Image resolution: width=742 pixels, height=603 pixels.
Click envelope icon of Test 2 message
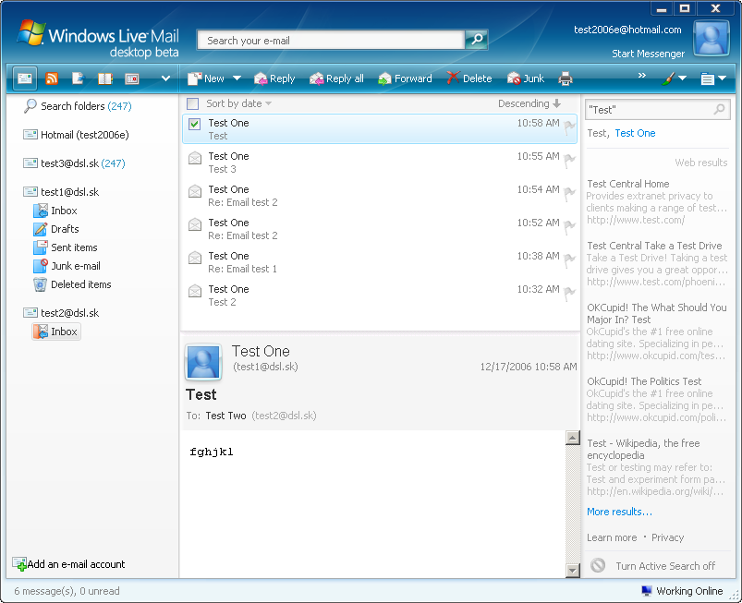coord(195,291)
